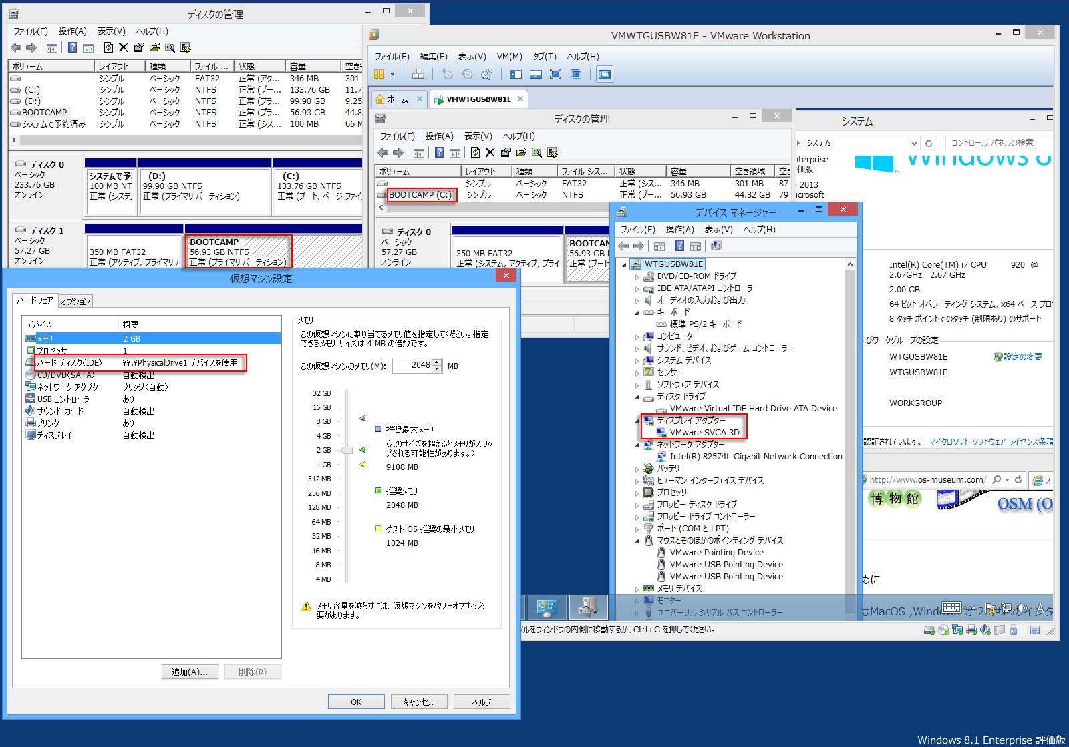Click the vertical memory slider handle
Viewport: 1069px width, 747px height.
coord(346,450)
